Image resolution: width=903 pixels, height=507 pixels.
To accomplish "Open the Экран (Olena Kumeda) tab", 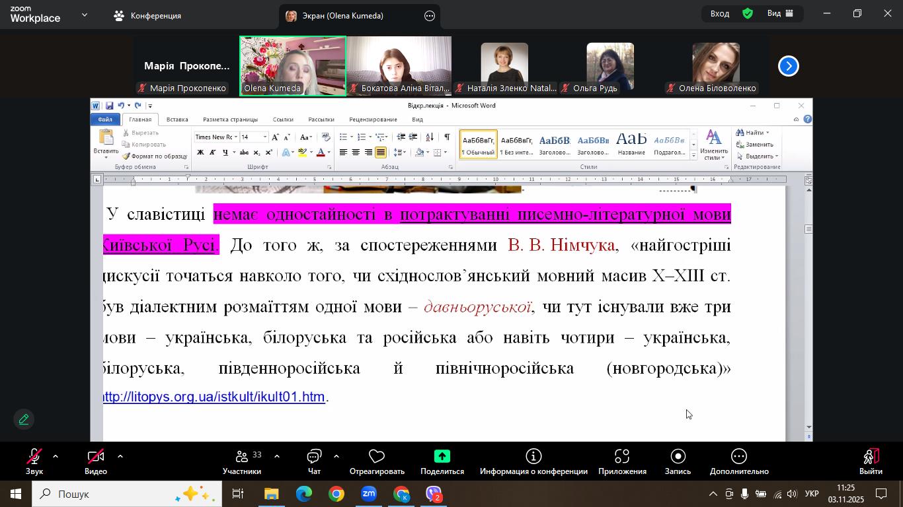I will coord(342,16).
